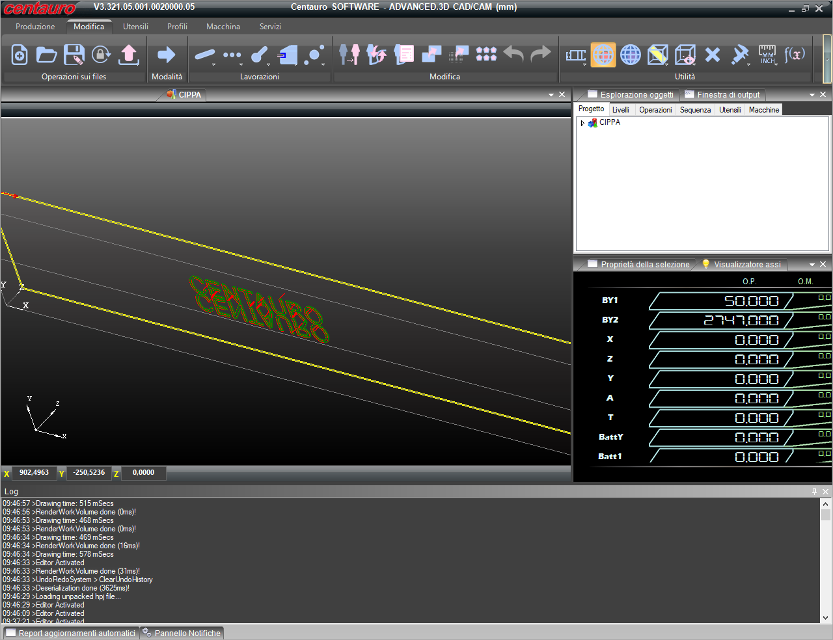Click the move-to-dotted-square icon

pos(459,55)
